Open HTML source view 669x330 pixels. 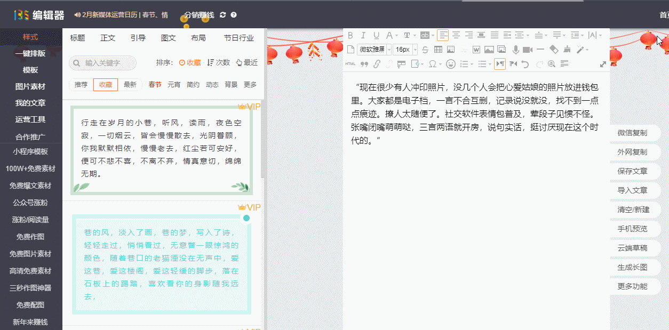351,64
